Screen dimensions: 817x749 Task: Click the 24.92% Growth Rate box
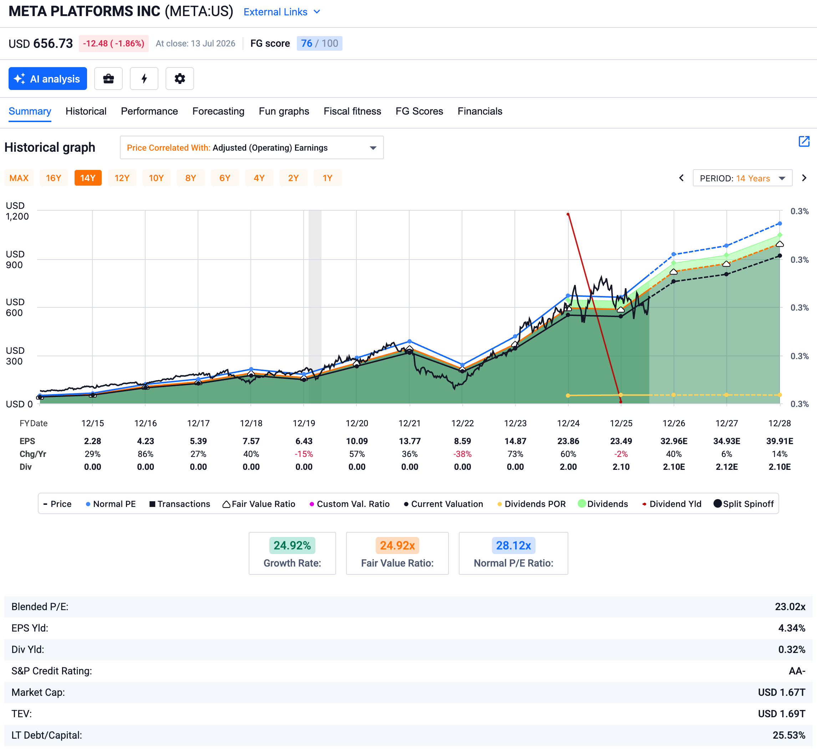(x=292, y=553)
